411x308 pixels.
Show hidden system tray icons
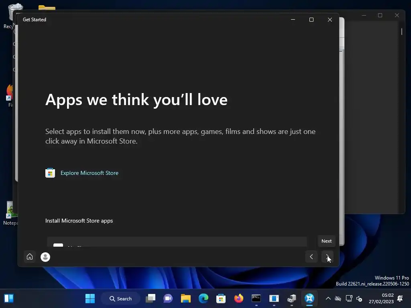(x=328, y=298)
